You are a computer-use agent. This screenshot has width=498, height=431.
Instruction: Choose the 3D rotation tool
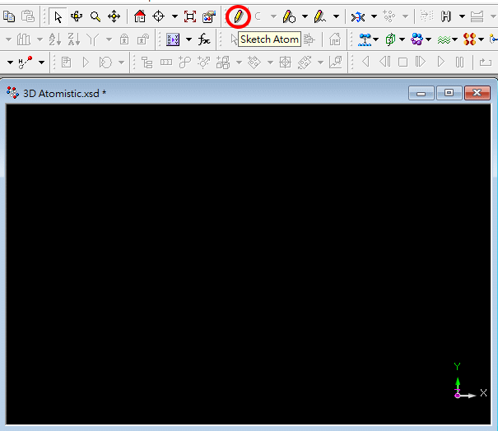pos(77,16)
